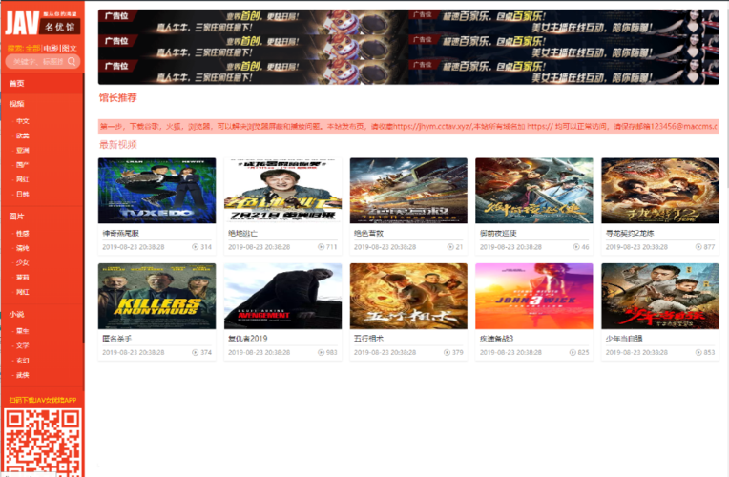729x477 pixels.
Task: Select 文学 subcategory under 小说
Action: [x=22, y=345]
